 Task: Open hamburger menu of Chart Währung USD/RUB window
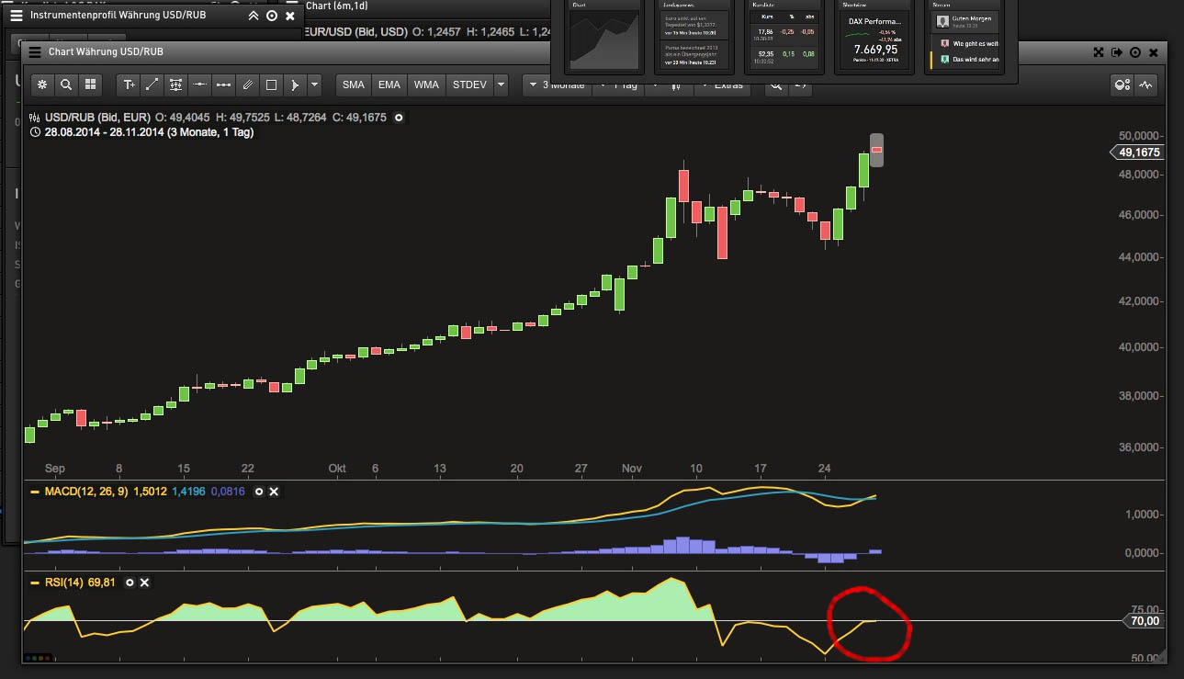tap(35, 52)
